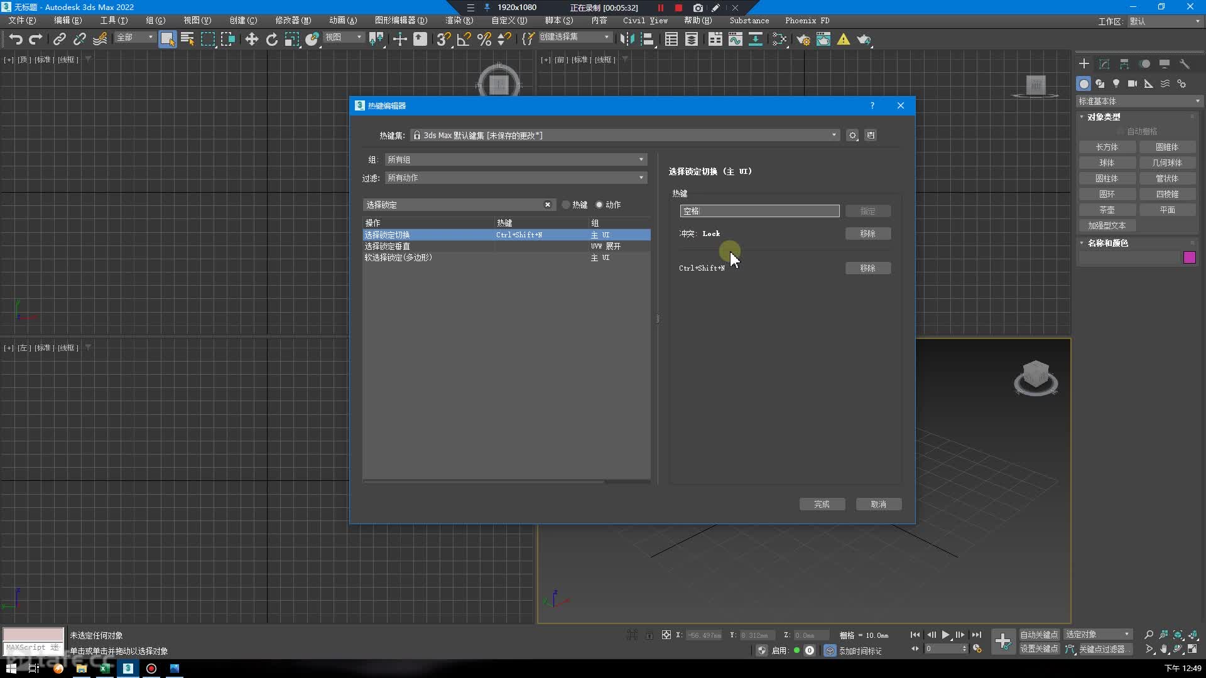Toggle the Percent Snap icon
This screenshot has width=1206, height=678.
tap(484, 39)
